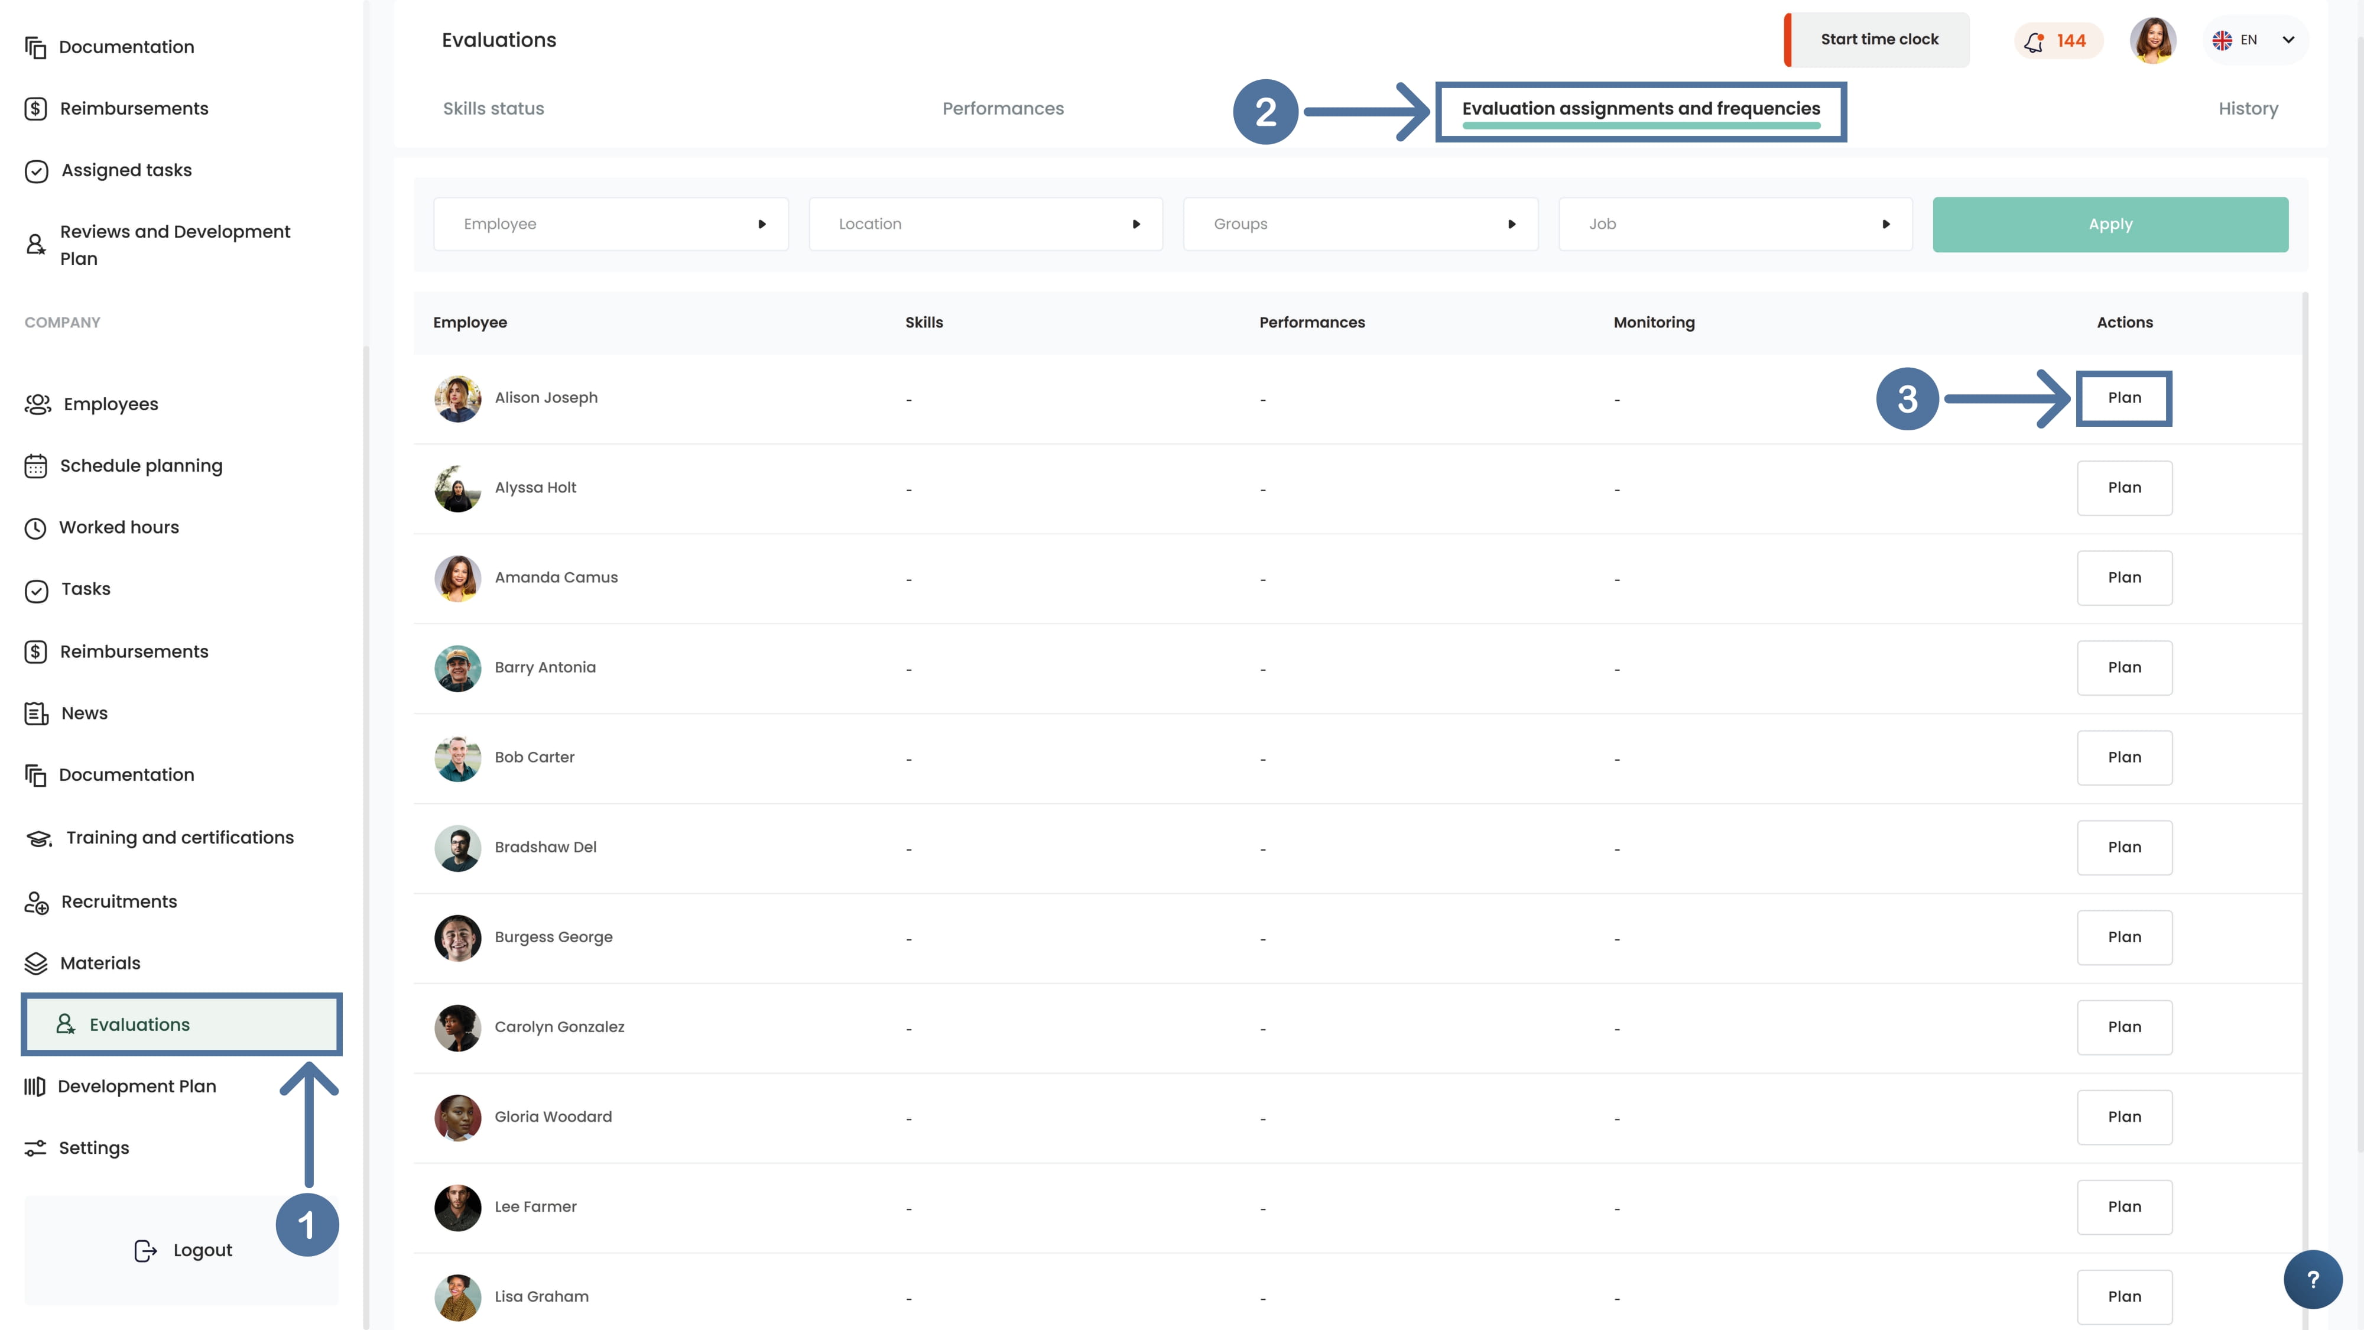This screenshot has height=1330, width=2364.
Task: Click the Carolyn Gonzalez name
Action: coord(559,1028)
